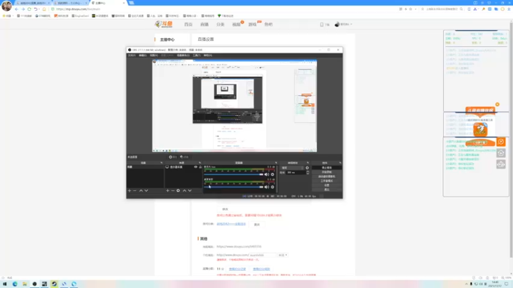Image resolution: width=513 pixels, height=288 pixels.
Task: Click Exit button in OBS controls
Action: (326, 189)
